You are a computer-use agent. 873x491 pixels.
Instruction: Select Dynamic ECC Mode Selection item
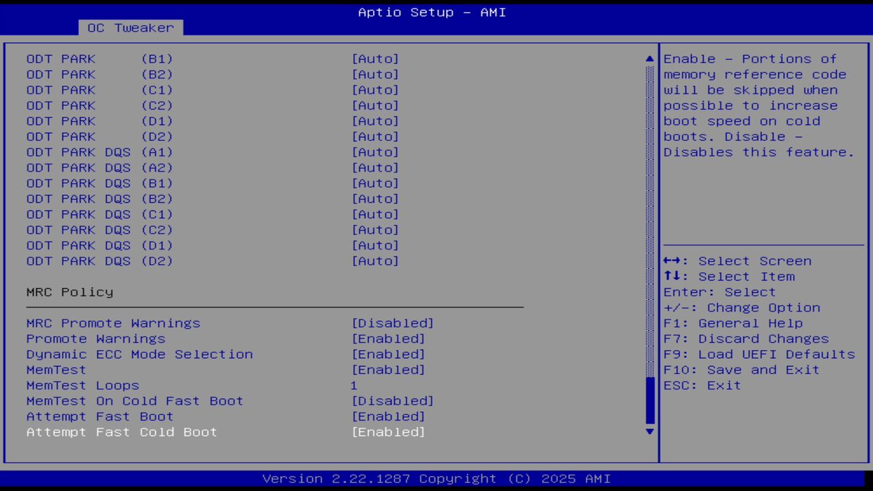[139, 355]
